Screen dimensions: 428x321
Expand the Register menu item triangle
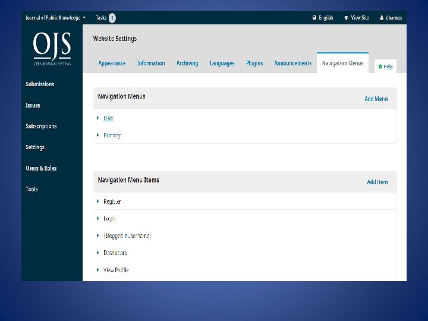click(x=97, y=202)
